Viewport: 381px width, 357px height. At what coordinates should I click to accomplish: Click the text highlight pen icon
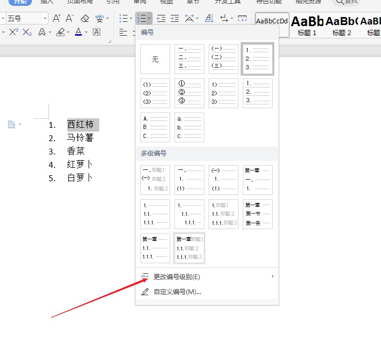coord(60,32)
